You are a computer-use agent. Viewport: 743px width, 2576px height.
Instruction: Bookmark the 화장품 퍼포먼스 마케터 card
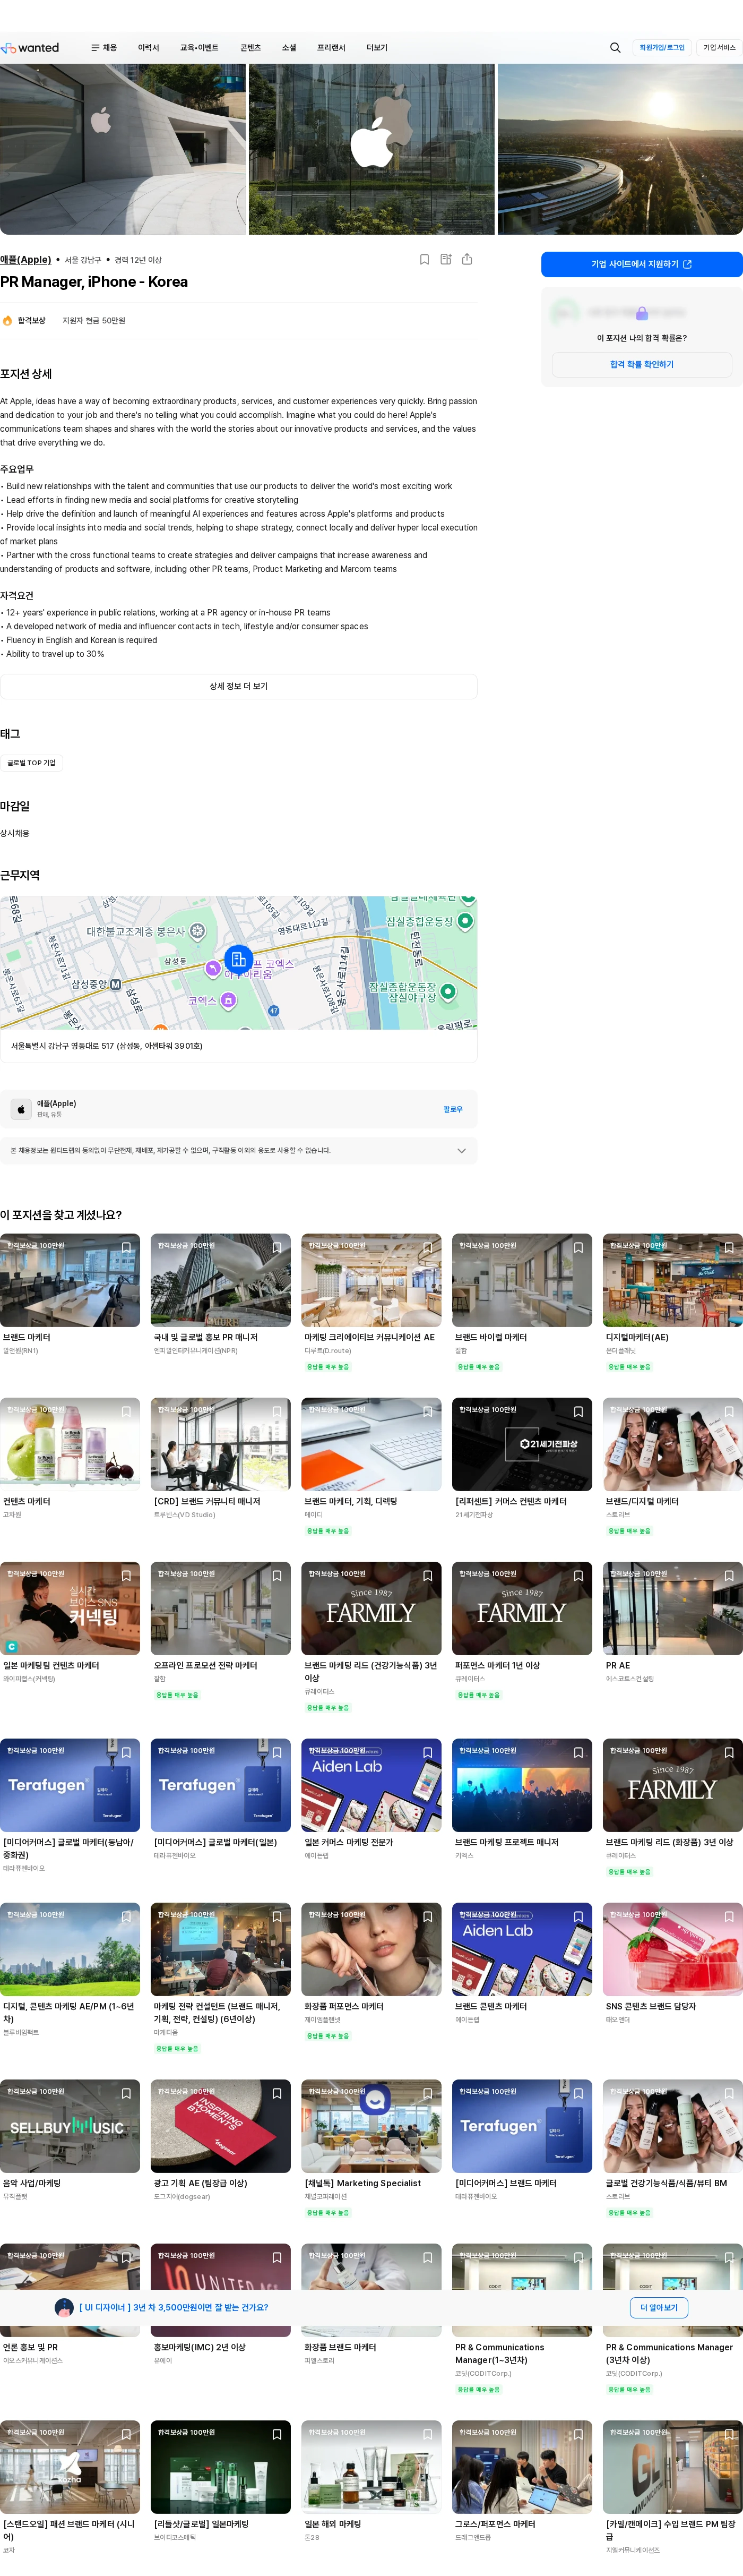pyautogui.click(x=427, y=1916)
